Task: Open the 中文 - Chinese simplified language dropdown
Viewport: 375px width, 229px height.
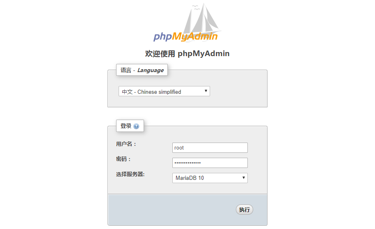Action: tap(164, 91)
